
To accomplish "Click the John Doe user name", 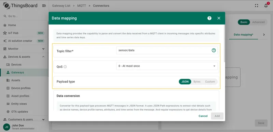I will 18,126.
